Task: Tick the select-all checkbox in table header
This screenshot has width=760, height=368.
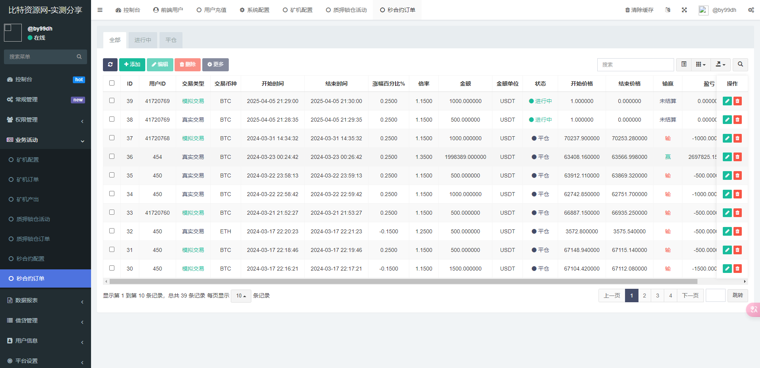Action: (x=112, y=83)
